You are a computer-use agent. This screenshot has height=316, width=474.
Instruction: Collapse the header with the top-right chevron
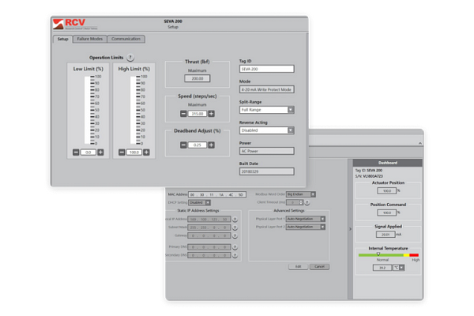420,143
